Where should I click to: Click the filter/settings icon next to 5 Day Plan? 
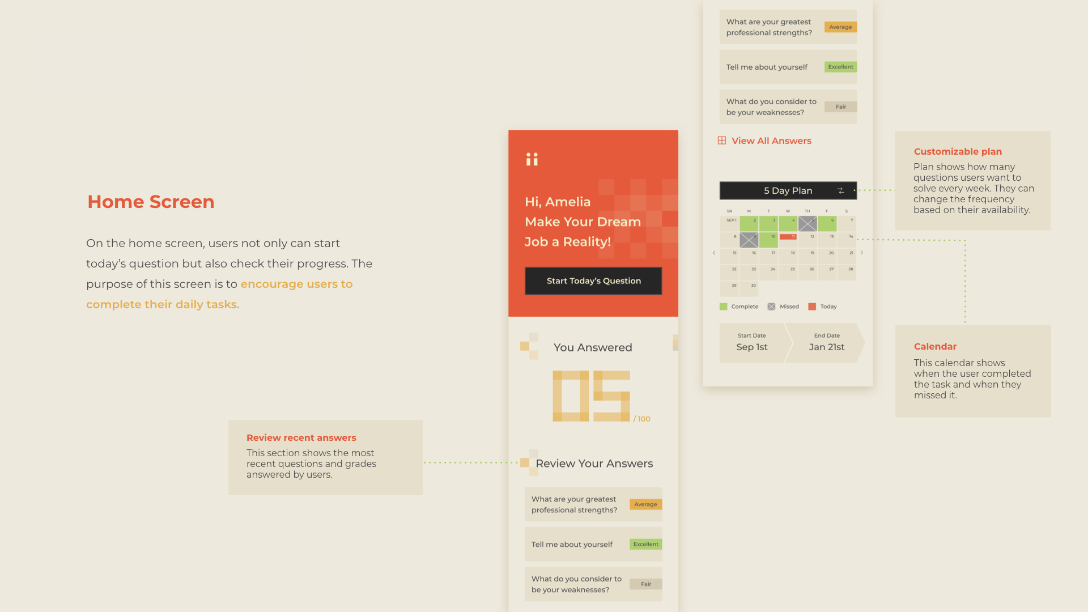(842, 190)
